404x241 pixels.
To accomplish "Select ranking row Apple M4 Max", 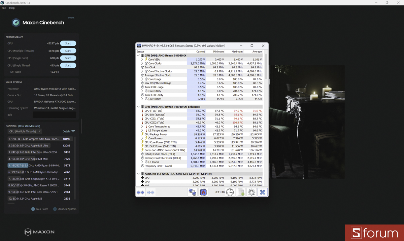I will 39,159.
